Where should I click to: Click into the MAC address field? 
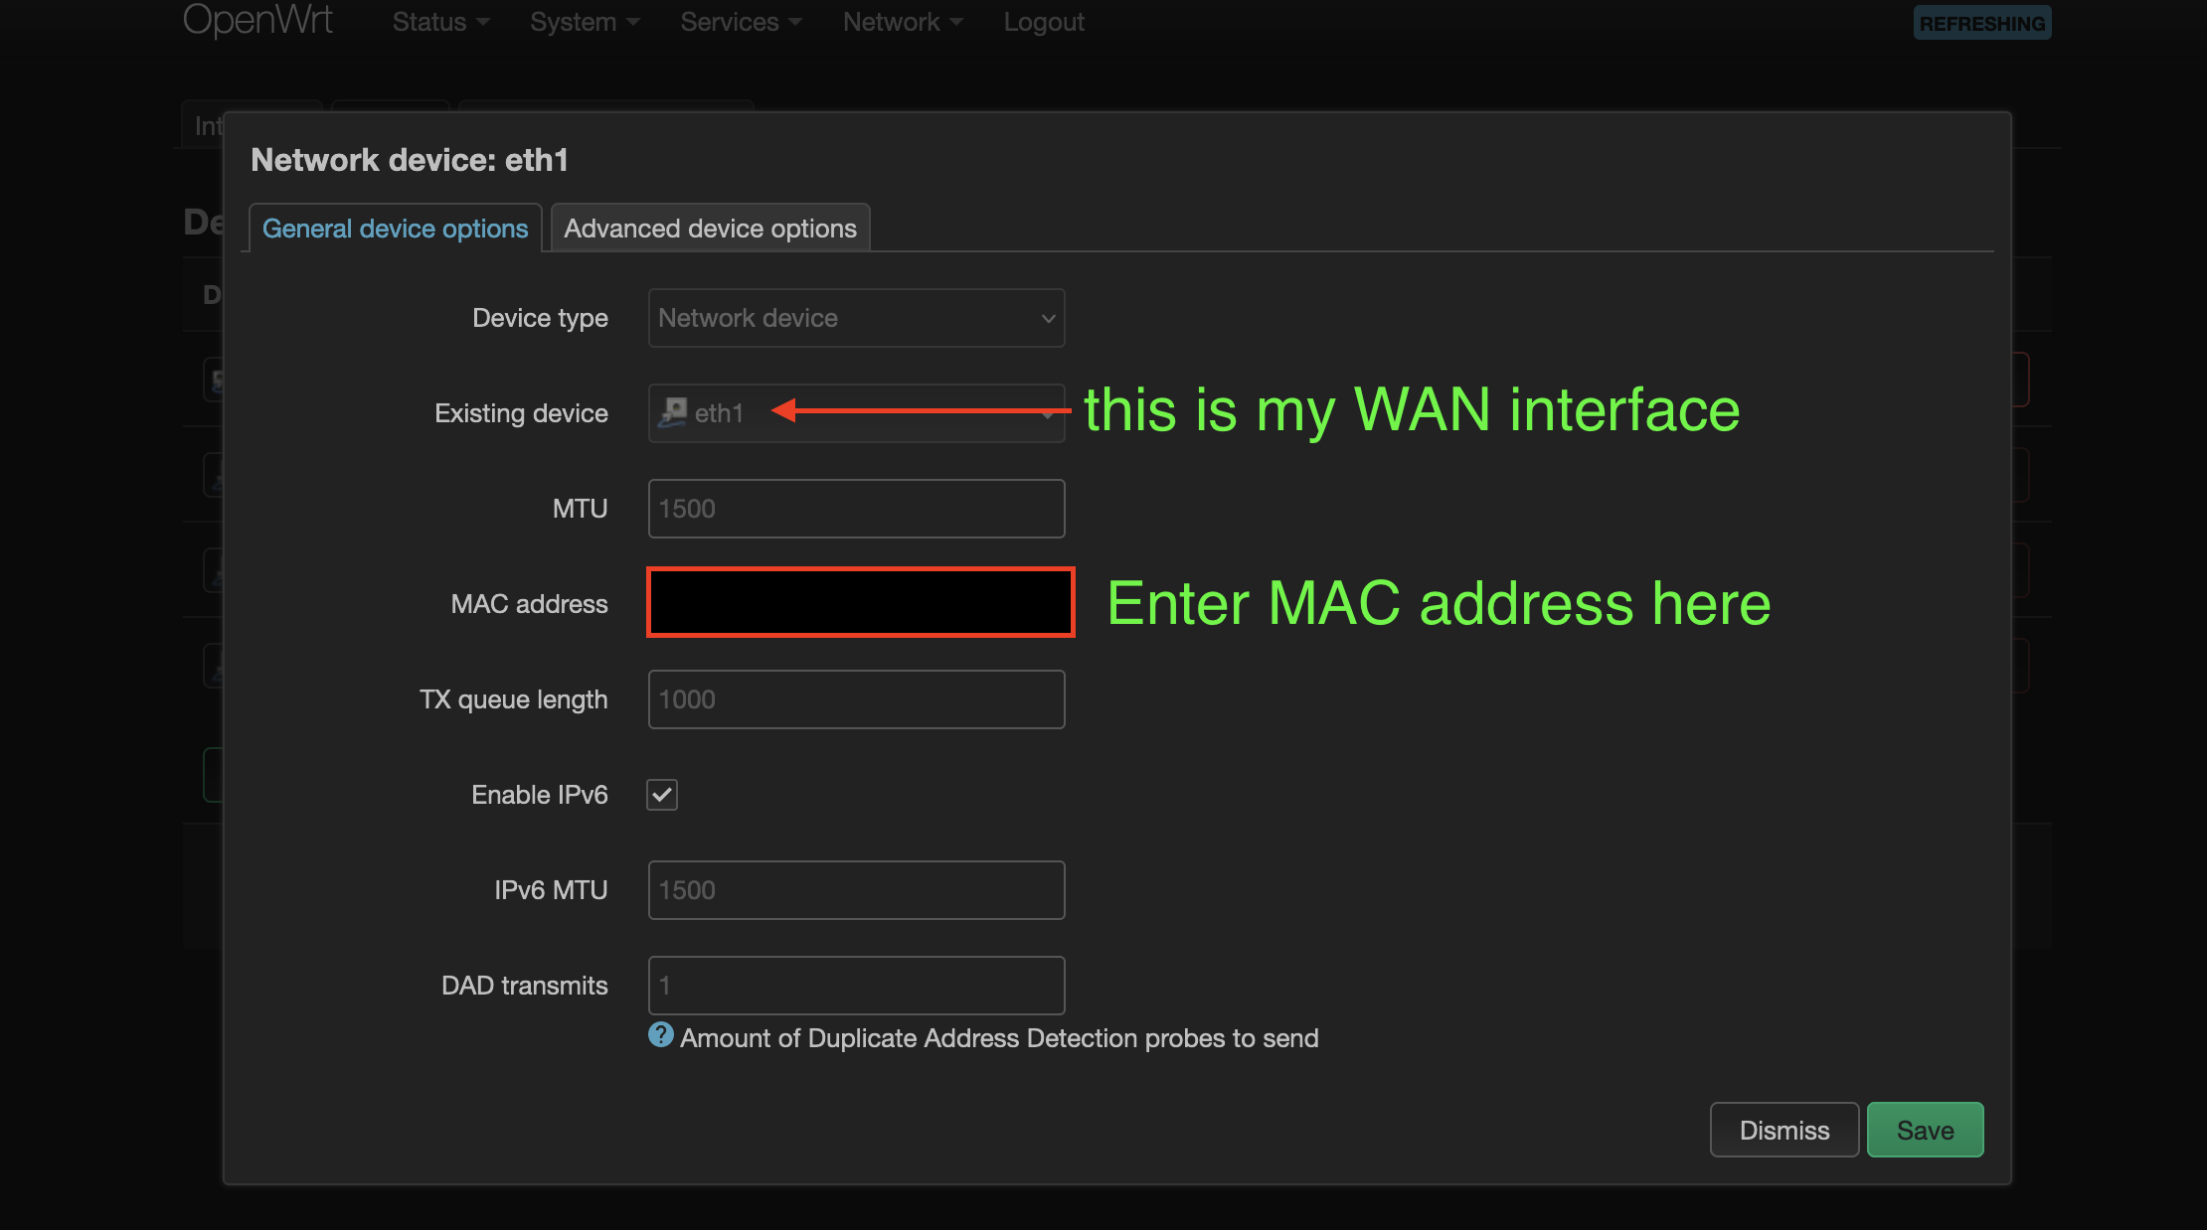click(860, 603)
